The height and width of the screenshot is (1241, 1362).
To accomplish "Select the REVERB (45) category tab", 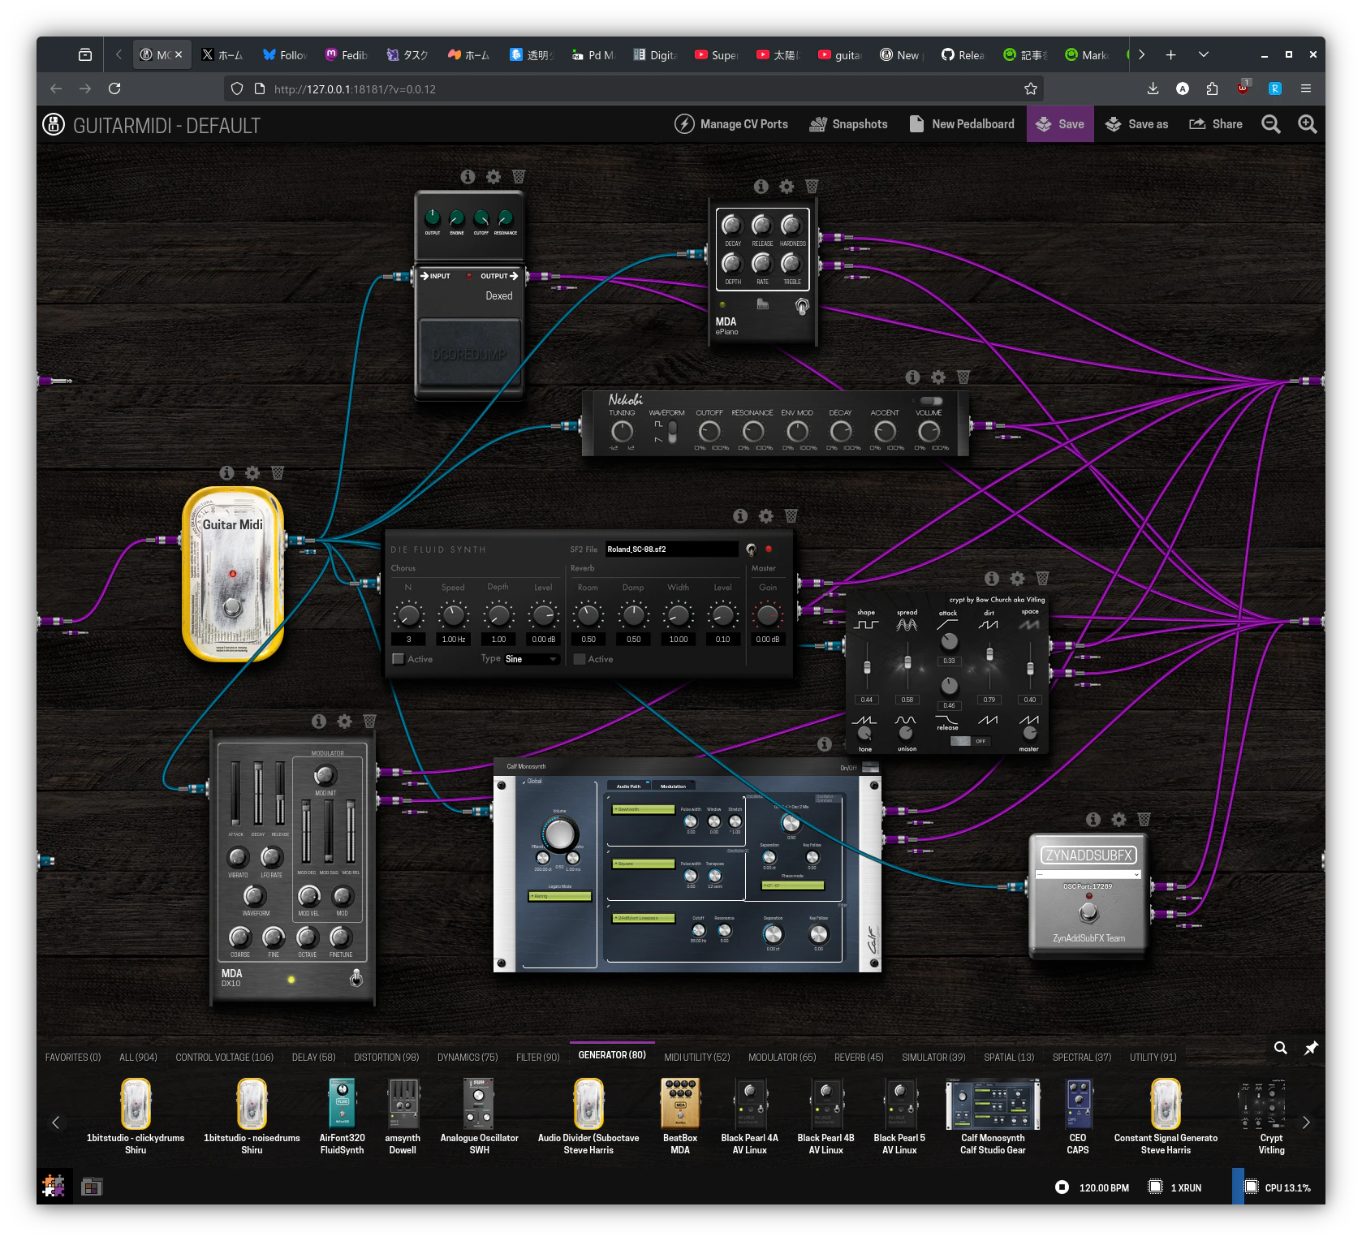I will point(859,1057).
